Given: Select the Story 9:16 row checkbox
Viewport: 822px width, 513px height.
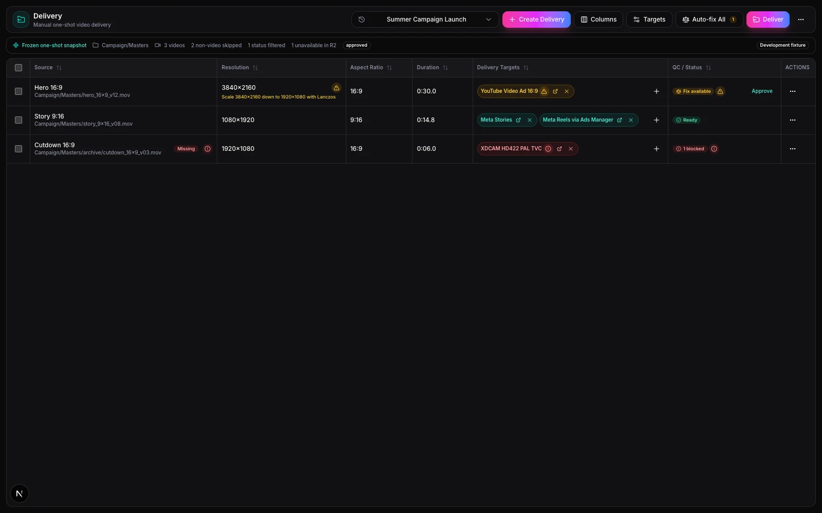Looking at the screenshot, I should 18,120.
